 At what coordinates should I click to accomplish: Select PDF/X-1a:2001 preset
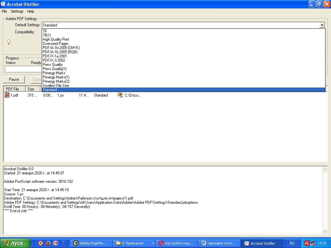tap(184, 56)
